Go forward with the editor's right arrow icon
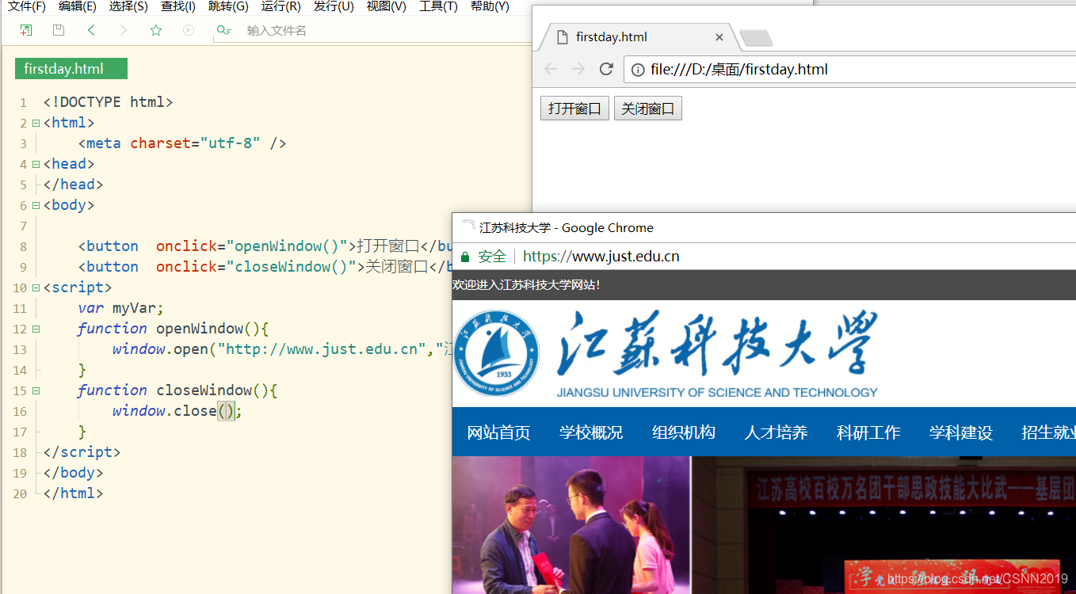 tap(123, 30)
